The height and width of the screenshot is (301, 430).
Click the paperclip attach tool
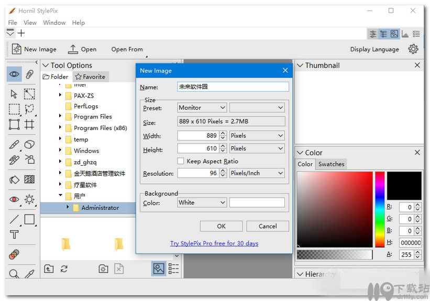click(29, 74)
